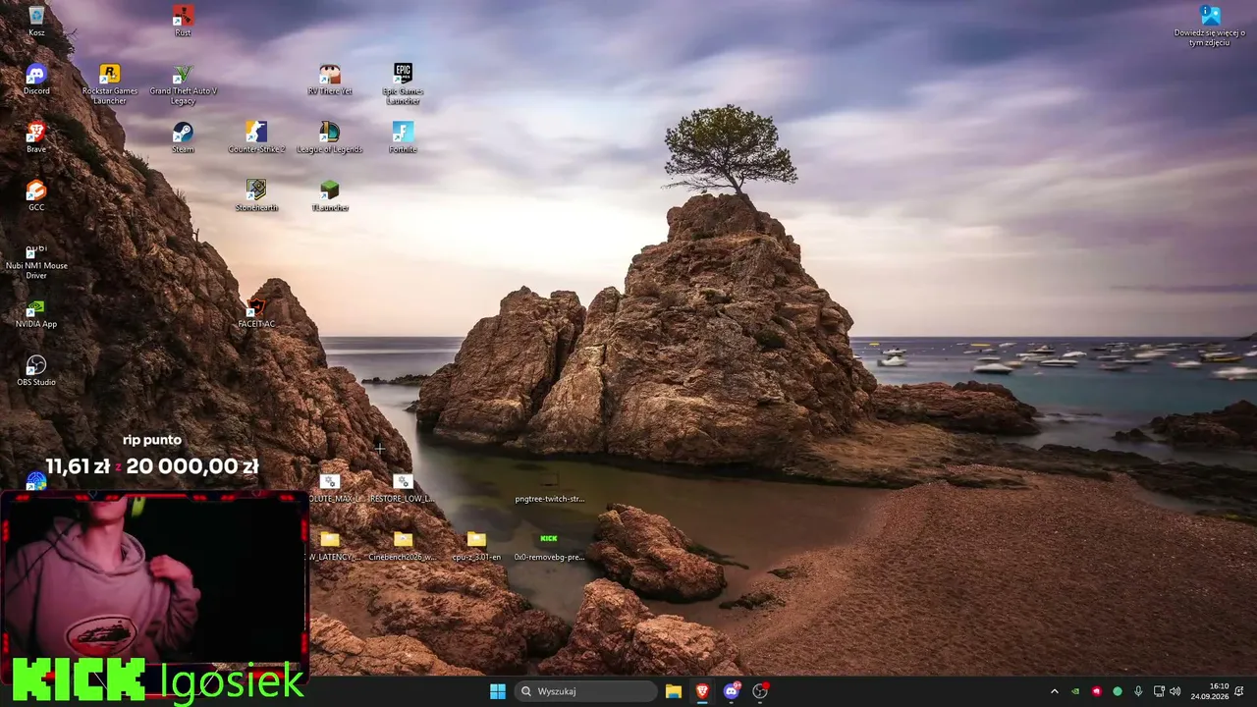Open OBS Studio from the taskbar
This screenshot has height=707, width=1257.
(x=760, y=691)
